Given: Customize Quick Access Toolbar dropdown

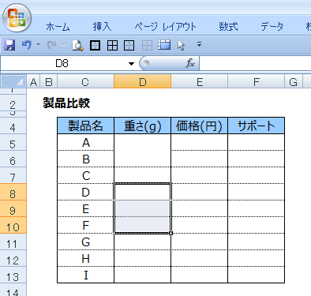Looking at the screenshot, I should click(199, 44).
